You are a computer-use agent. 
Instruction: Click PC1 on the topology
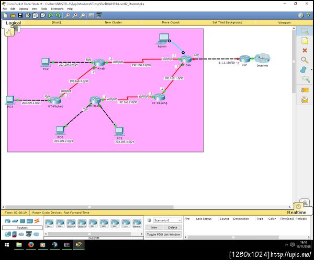pos(119,132)
